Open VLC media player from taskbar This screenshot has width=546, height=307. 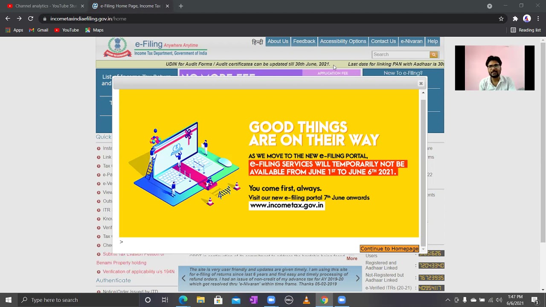(x=306, y=300)
